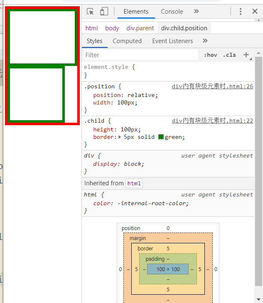Image resolution: width=263 pixels, height=303 pixels.
Task: Click the element.style rule selector
Action: (106, 67)
